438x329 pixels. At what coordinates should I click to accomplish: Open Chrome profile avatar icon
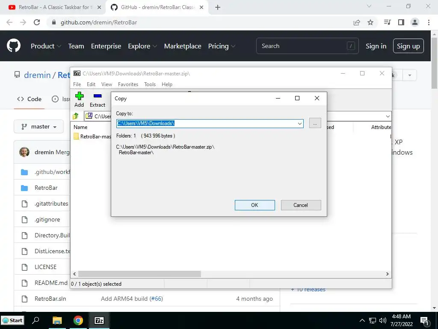tap(415, 22)
